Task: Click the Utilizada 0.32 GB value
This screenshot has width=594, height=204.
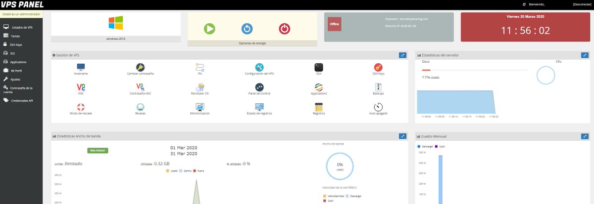Action: click(x=155, y=163)
